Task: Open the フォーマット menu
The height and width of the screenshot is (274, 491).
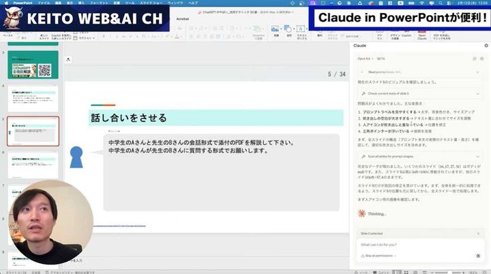Action: (99, 3)
